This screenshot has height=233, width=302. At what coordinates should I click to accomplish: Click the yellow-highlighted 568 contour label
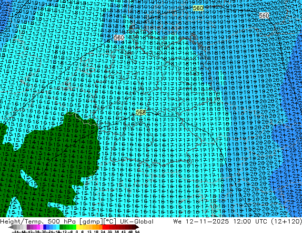point(141,112)
